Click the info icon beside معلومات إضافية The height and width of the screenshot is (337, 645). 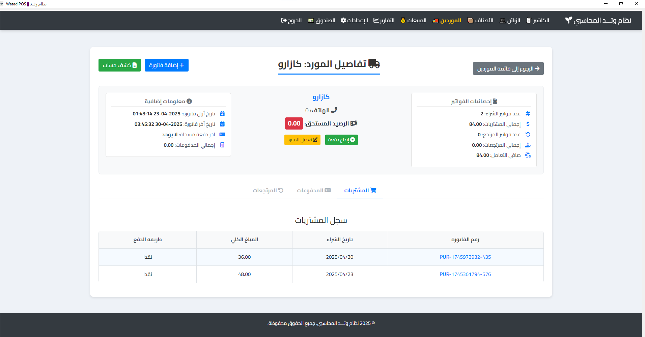[x=189, y=101]
